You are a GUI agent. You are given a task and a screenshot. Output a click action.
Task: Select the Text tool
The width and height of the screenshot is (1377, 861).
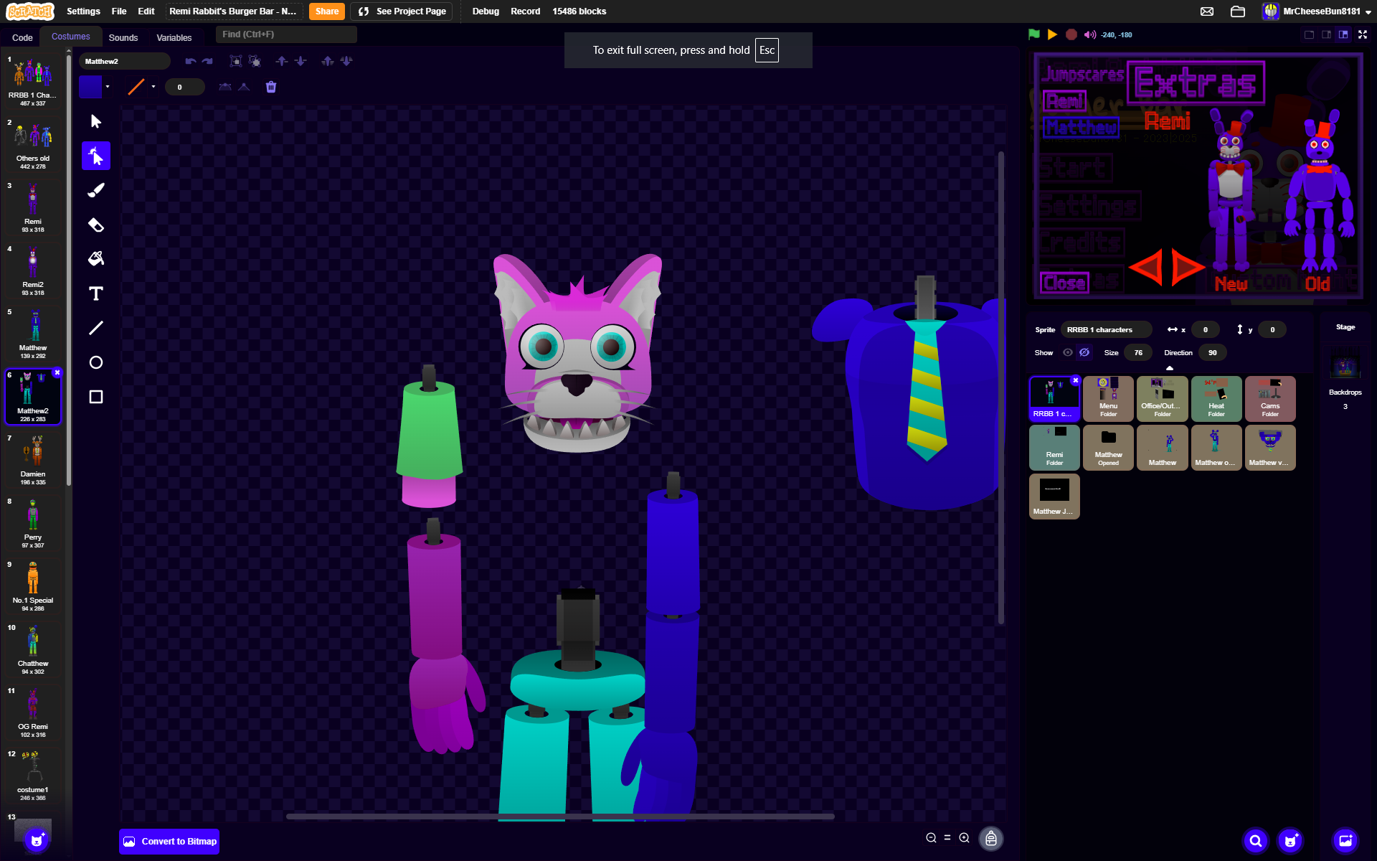[96, 293]
